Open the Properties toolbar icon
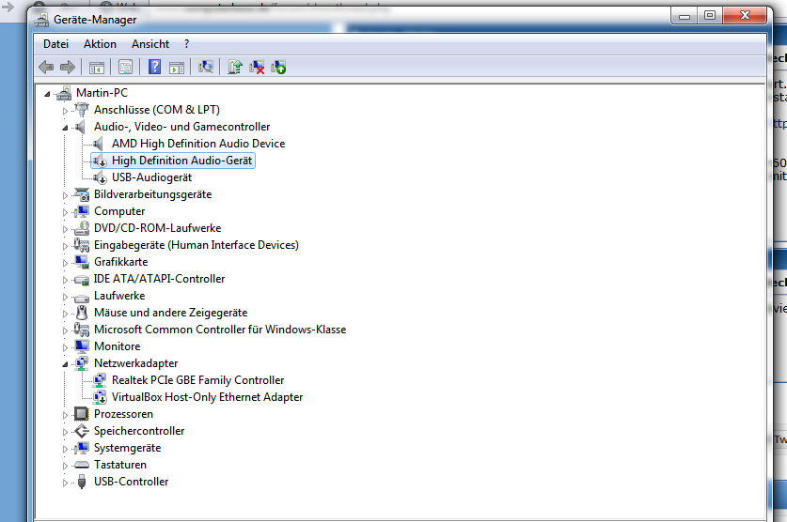 coord(125,68)
